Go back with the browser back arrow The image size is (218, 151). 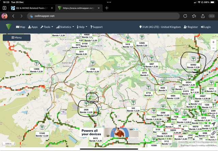(x=13, y=16)
